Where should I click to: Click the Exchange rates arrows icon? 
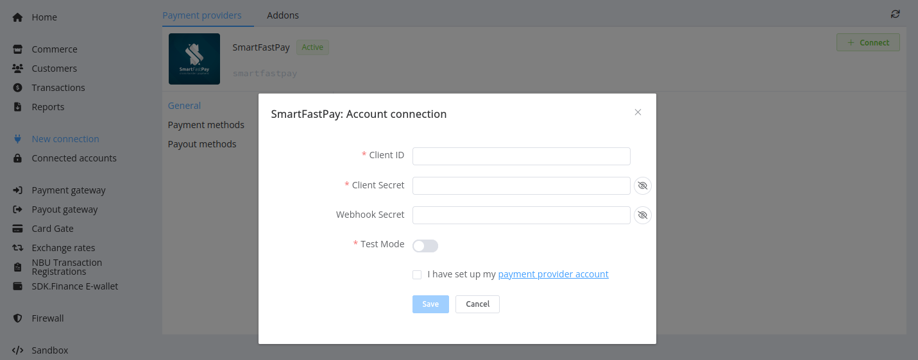click(18, 248)
